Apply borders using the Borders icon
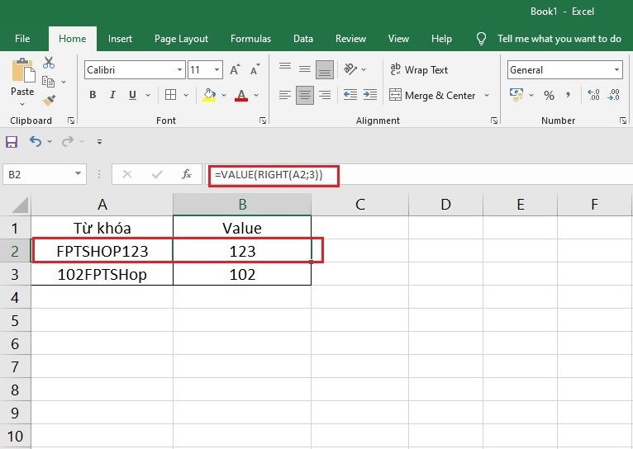 coord(171,95)
